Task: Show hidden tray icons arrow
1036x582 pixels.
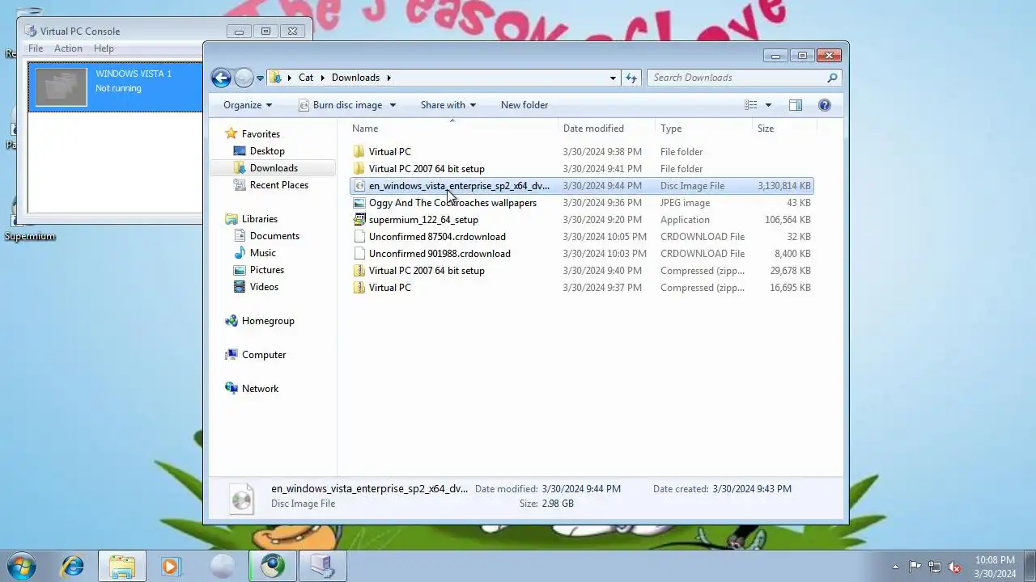Action: coord(895,567)
